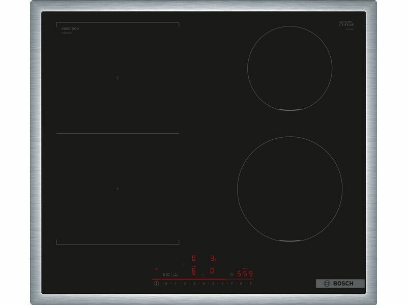Tap the red Wi-Fi indicator icon
Screen dimensions: 407x305
click(x=156, y=268)
